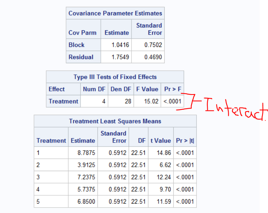Click Type III Tests of Fixed Effects title
Screen dimensions: 268x213
click(x=115, y=77)
